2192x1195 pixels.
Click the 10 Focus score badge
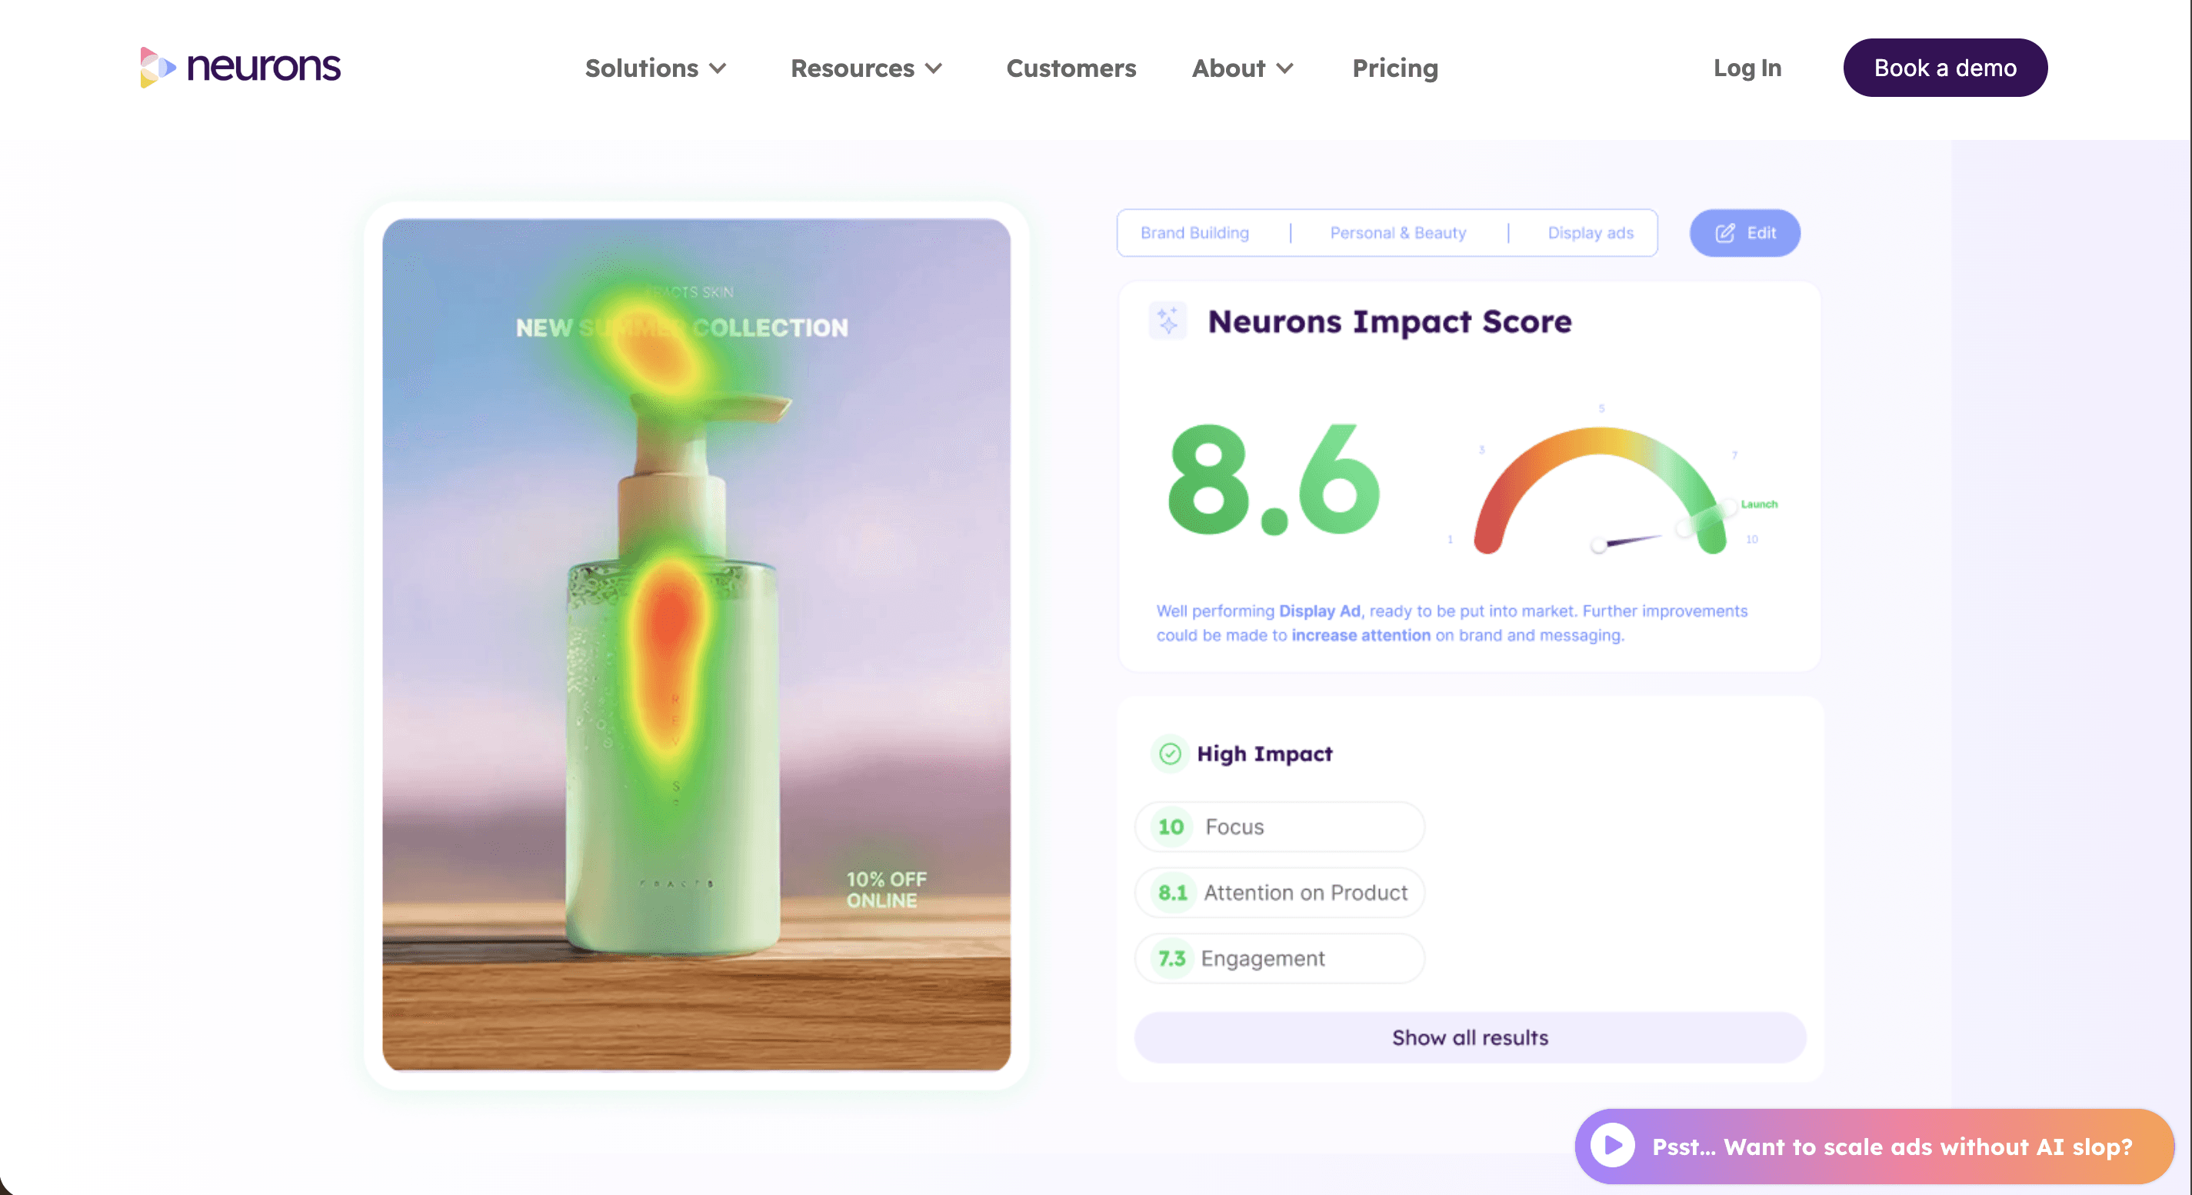pos(1171,826)
